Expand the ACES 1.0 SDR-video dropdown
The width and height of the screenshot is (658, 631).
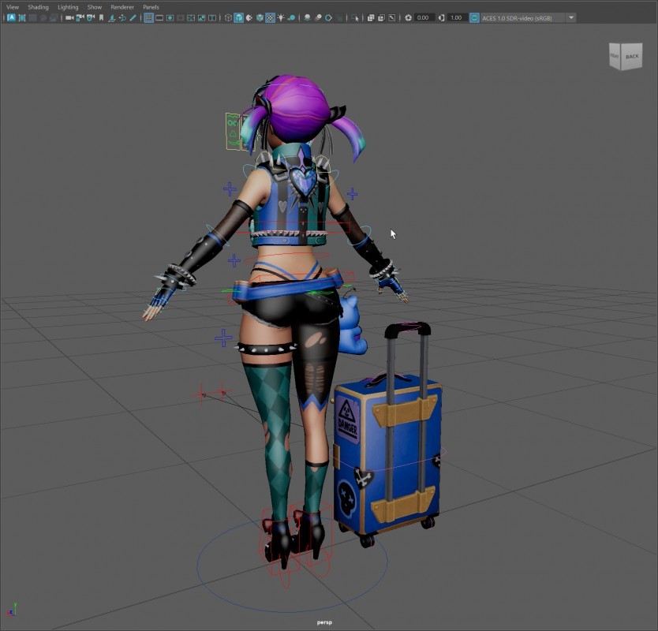point(571,17)
